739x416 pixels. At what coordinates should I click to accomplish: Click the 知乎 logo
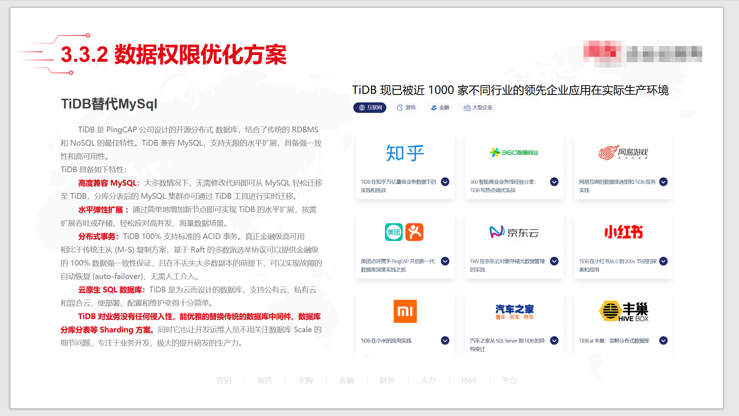pos(405,153)
